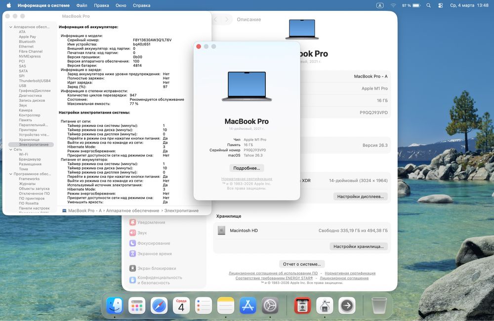Select Фокусирование in Settings sidebar

(150, 243)
